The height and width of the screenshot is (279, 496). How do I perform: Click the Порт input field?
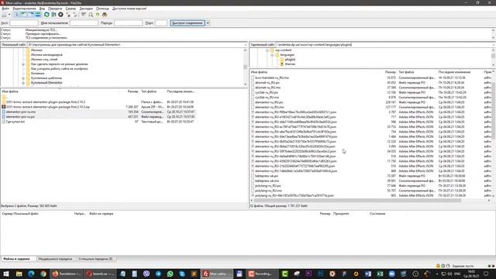161,22
